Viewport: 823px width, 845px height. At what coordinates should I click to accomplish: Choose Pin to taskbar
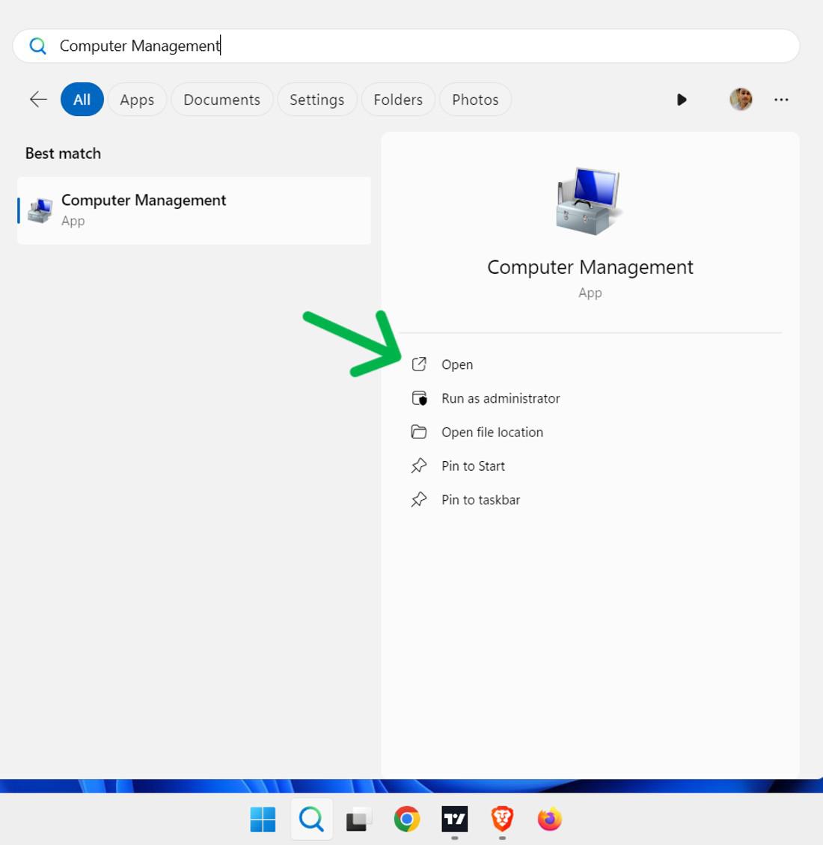click(x=480, y=500)
